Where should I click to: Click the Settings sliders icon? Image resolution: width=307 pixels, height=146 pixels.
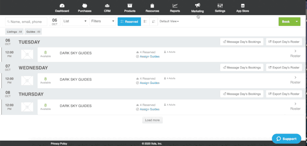point(220,5)
